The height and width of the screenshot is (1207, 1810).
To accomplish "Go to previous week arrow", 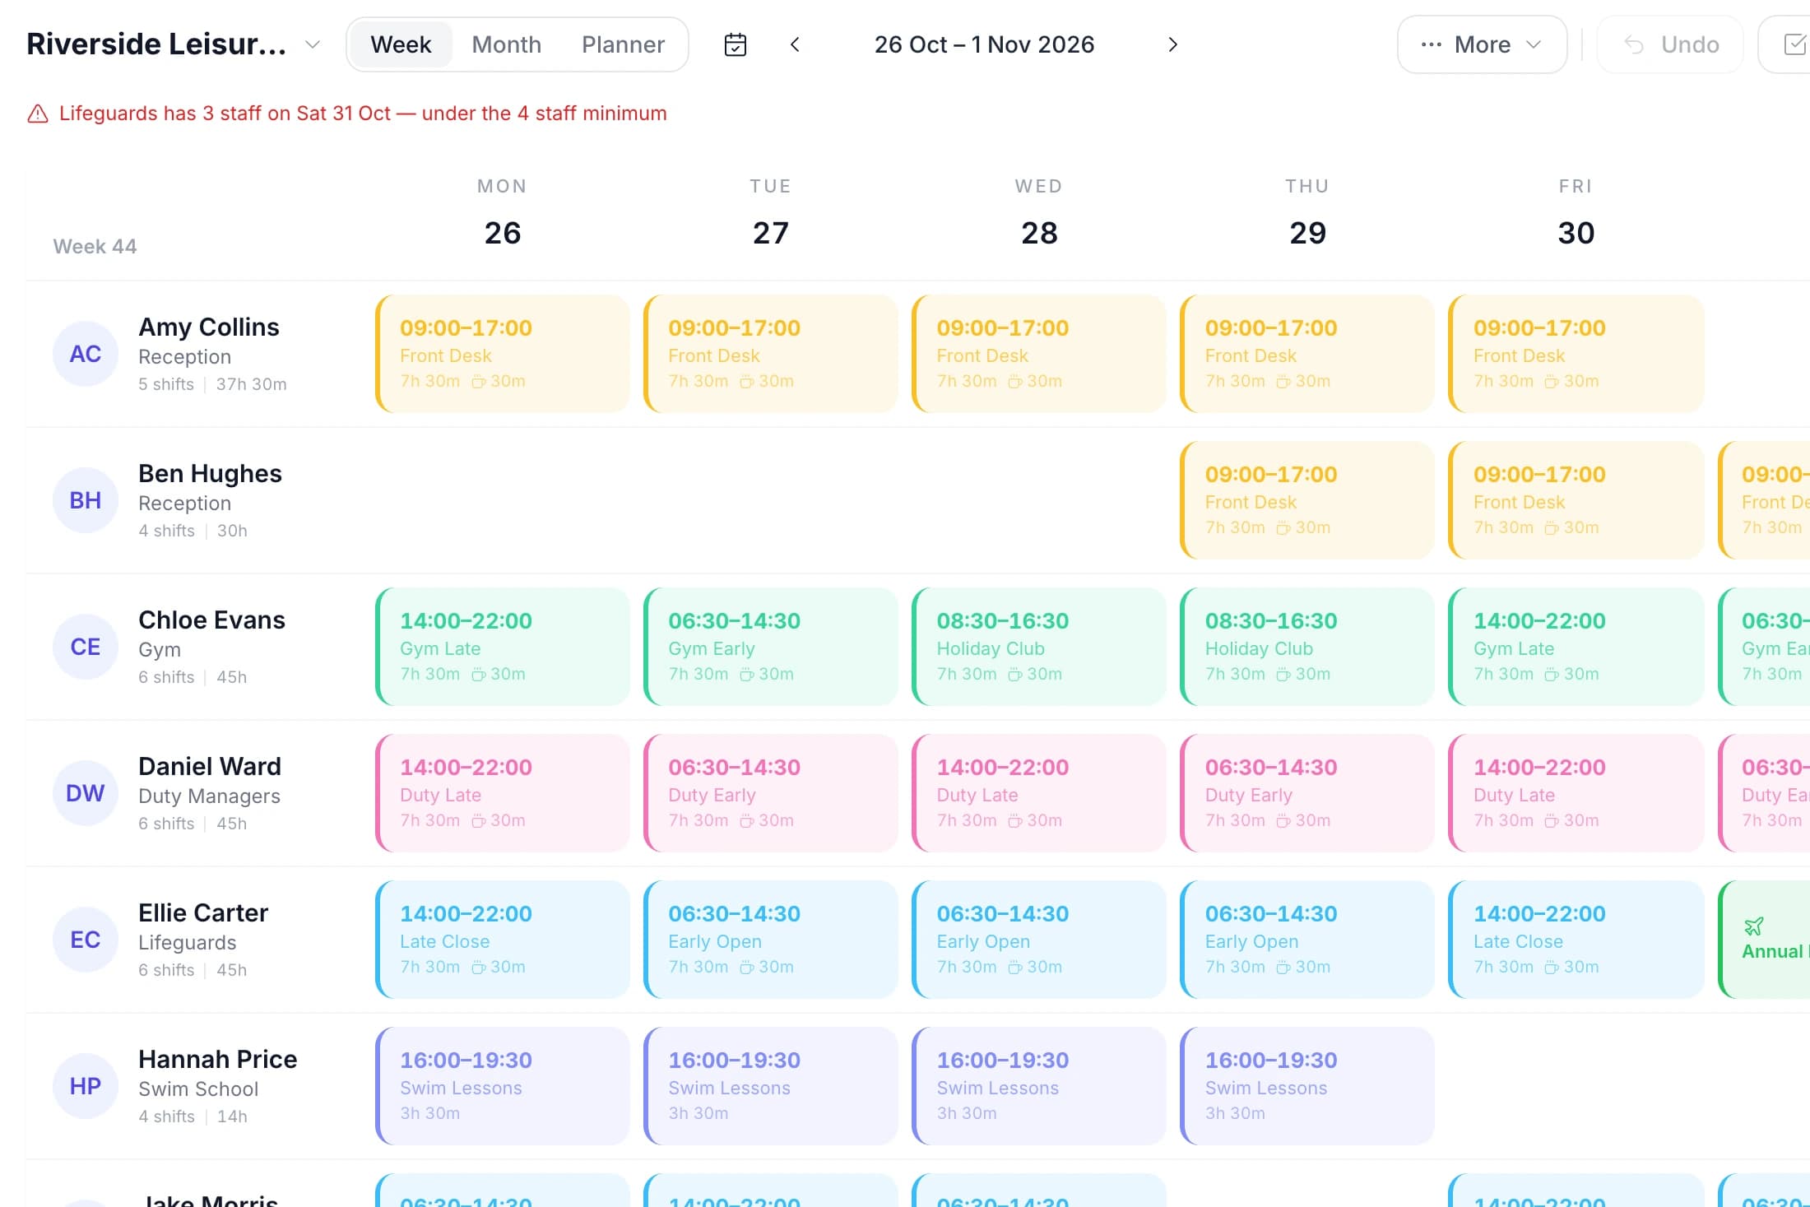I will 795,44.
